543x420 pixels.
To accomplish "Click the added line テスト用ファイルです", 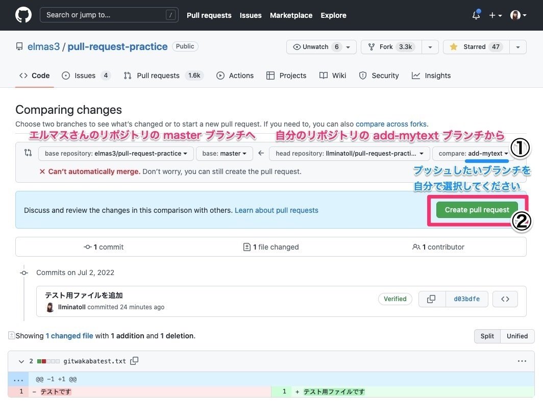I will point(334,391).
